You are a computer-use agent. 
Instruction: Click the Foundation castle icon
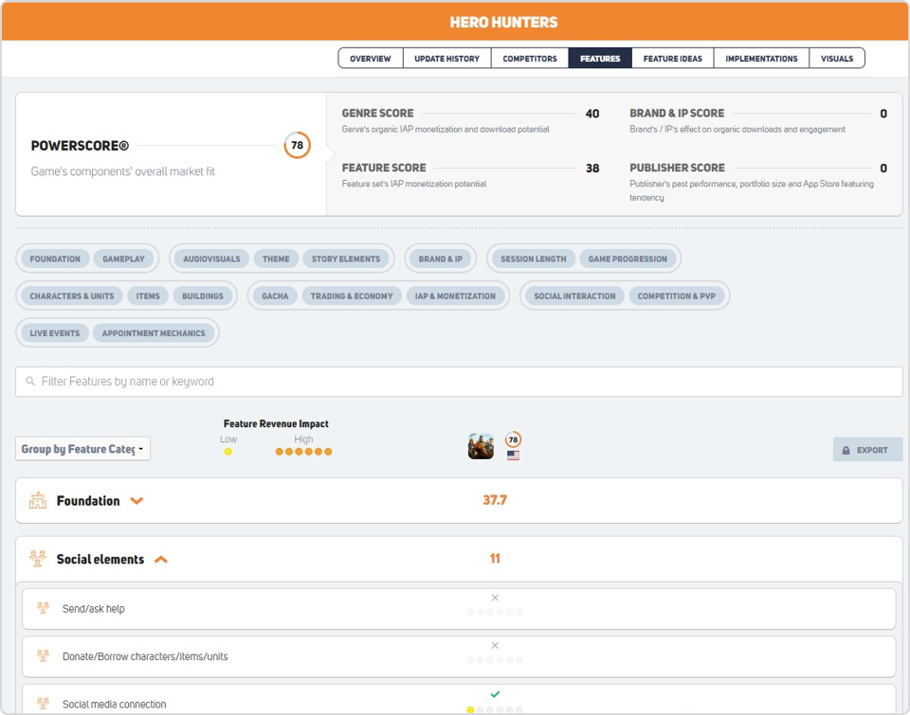pyautogui.click(x=38, y=500)
